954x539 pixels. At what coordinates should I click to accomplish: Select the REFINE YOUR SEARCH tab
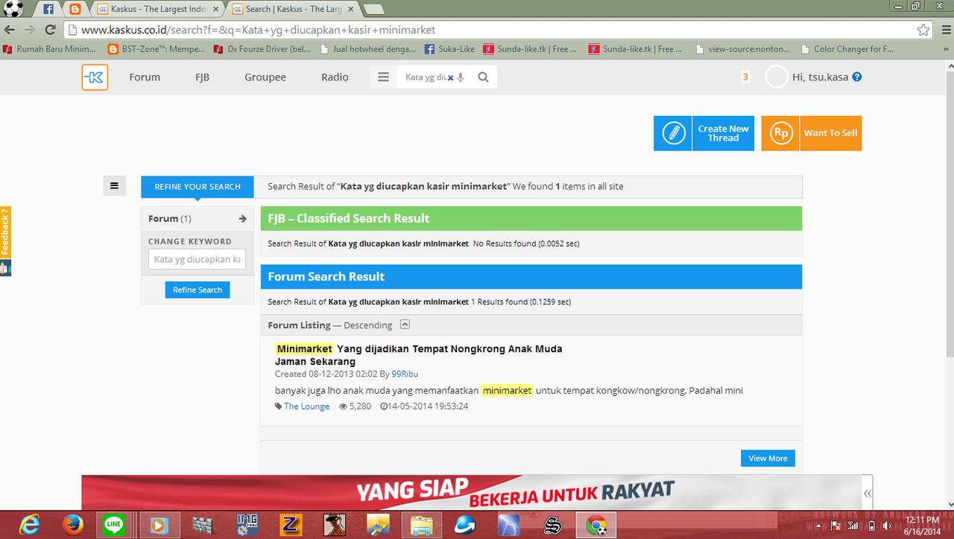(x=198, y=186)
